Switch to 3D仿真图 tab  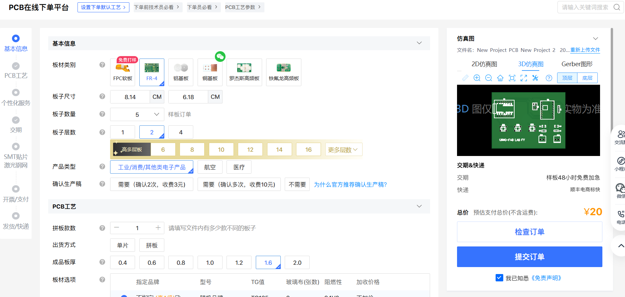[531, 64]
